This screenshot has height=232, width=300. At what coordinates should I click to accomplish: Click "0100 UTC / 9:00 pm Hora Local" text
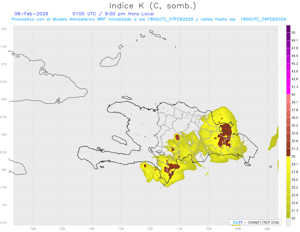tap(113, 14)
